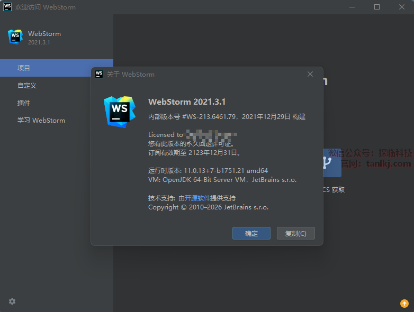Click the WebStorm logo in sidebar header
The width and height of the screenshot is (414, 312).
pos(15,37)
